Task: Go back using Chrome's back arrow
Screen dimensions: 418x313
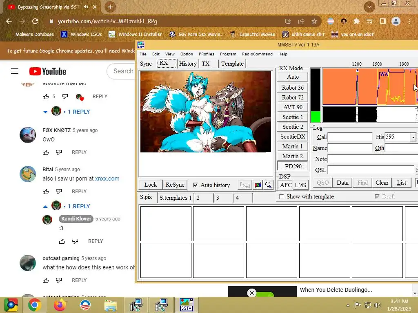Action: tap(9, 21)
